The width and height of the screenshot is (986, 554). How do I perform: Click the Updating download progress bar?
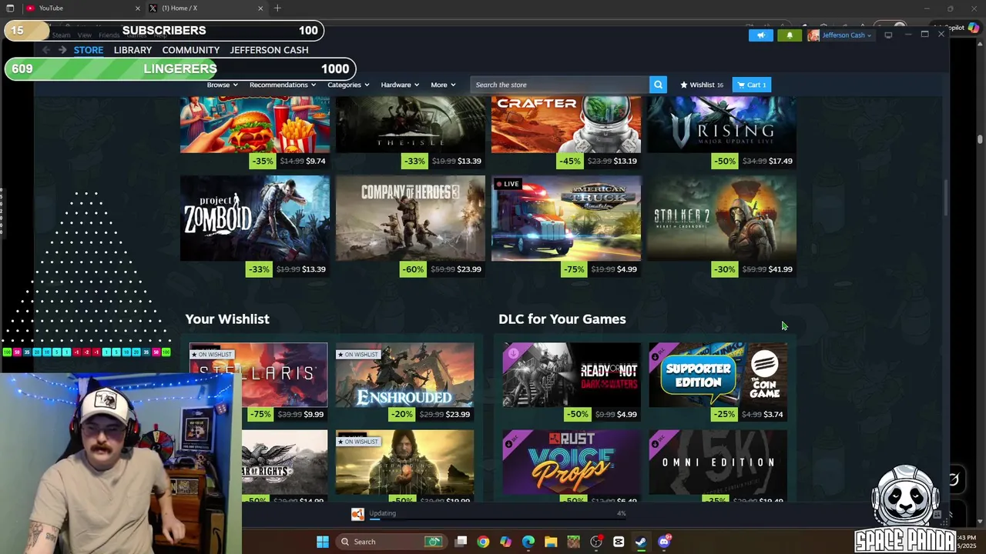[x=498, y=519]
